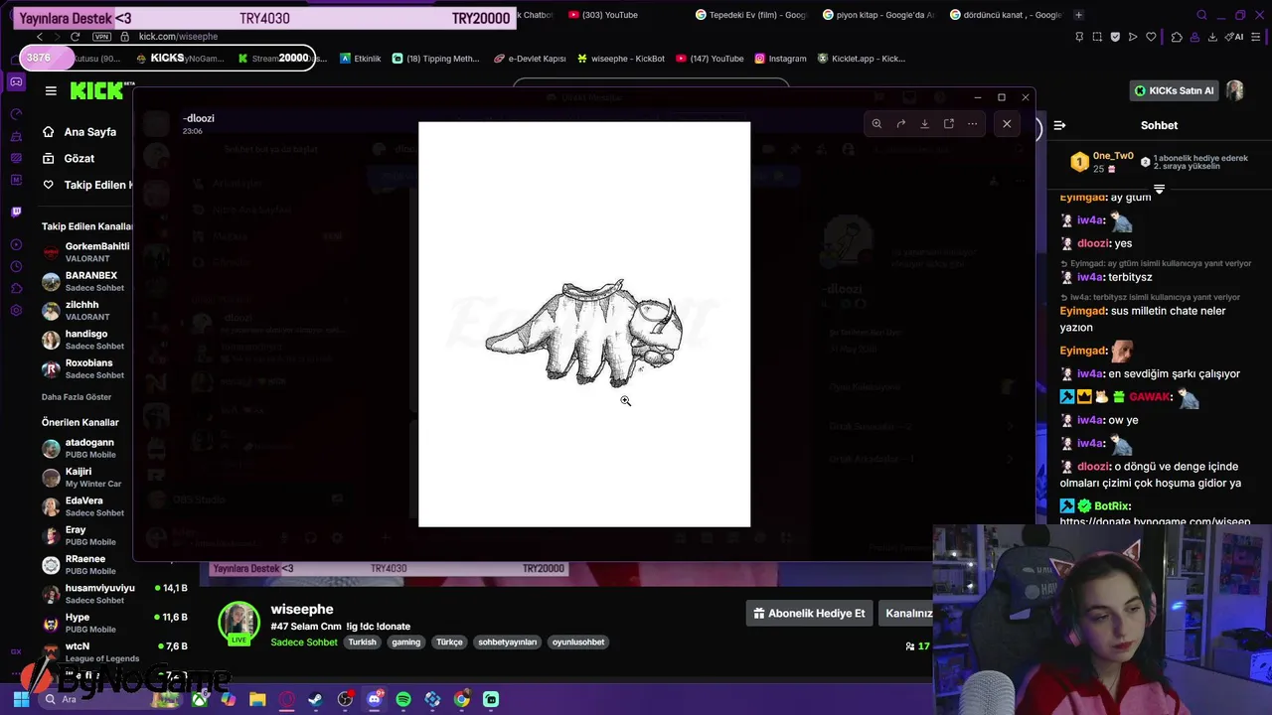Expand list with Daha Fazla Göster

77,397
